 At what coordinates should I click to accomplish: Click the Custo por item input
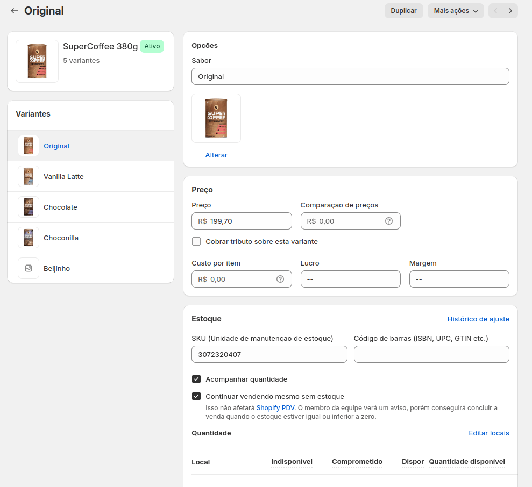[242, 279]
